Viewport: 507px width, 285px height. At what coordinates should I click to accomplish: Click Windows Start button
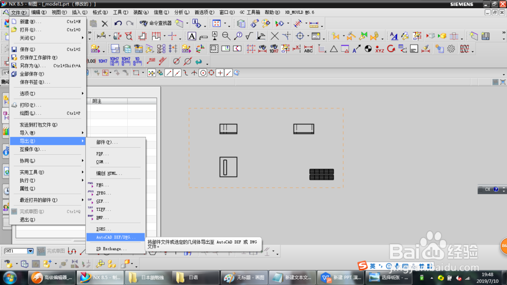pyautogui.click(x=10, y=277)
